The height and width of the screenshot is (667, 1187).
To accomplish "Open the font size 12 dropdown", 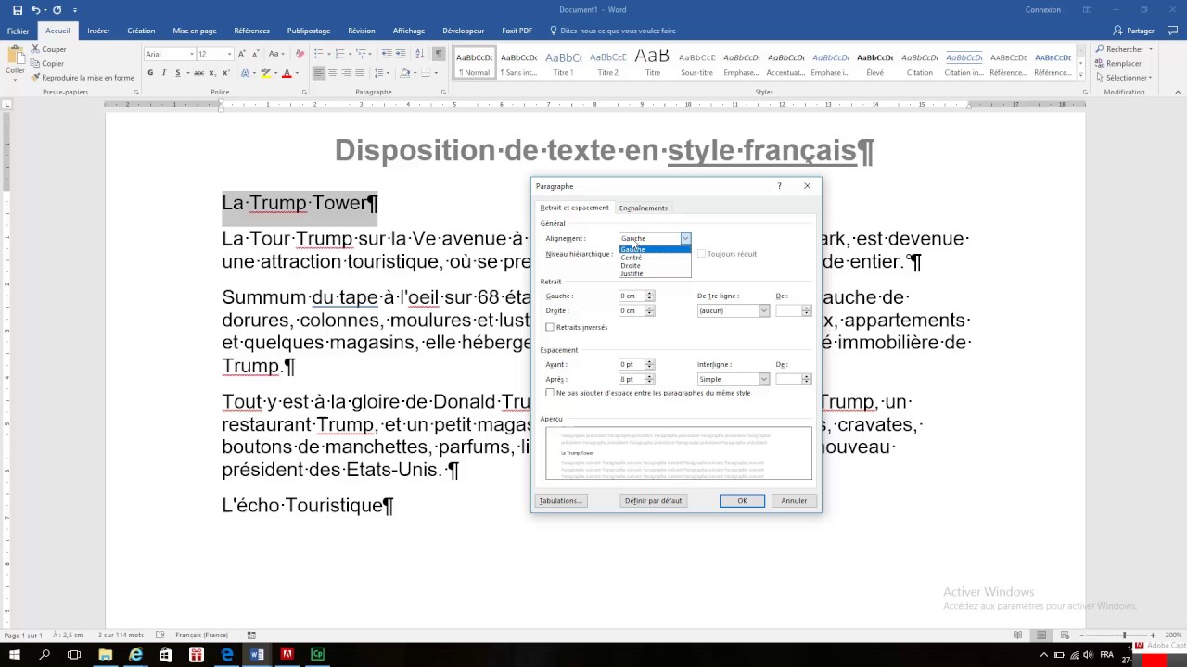I will [229, 55].
